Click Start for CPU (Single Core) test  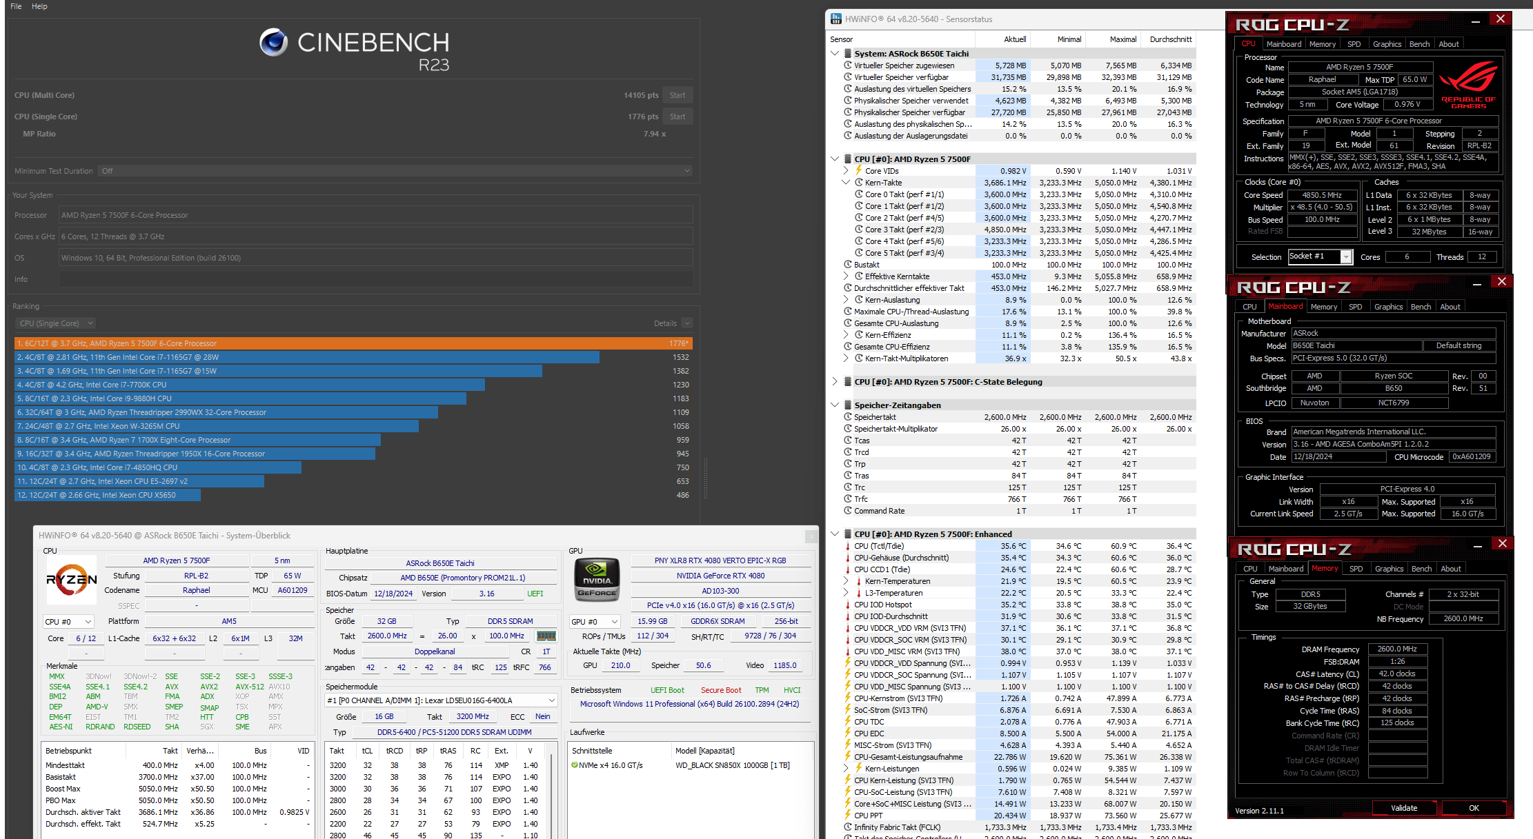pos(678,117)
